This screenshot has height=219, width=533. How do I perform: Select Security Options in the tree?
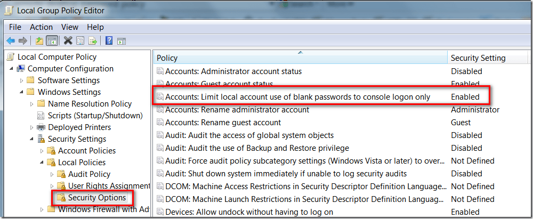(x=96, y=198)
